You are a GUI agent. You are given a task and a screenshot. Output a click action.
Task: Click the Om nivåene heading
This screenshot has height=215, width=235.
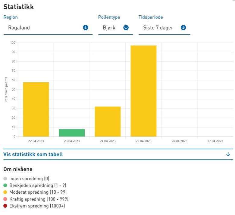click(18, 169)
